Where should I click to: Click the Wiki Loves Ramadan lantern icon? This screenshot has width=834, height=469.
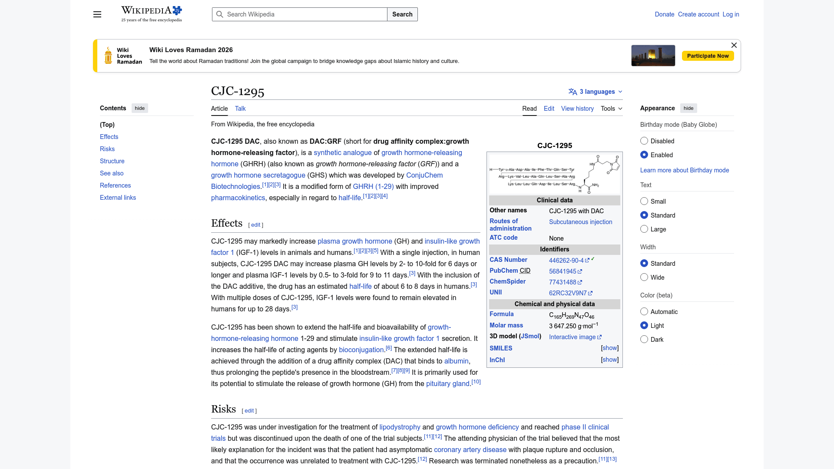click(108, 56)
